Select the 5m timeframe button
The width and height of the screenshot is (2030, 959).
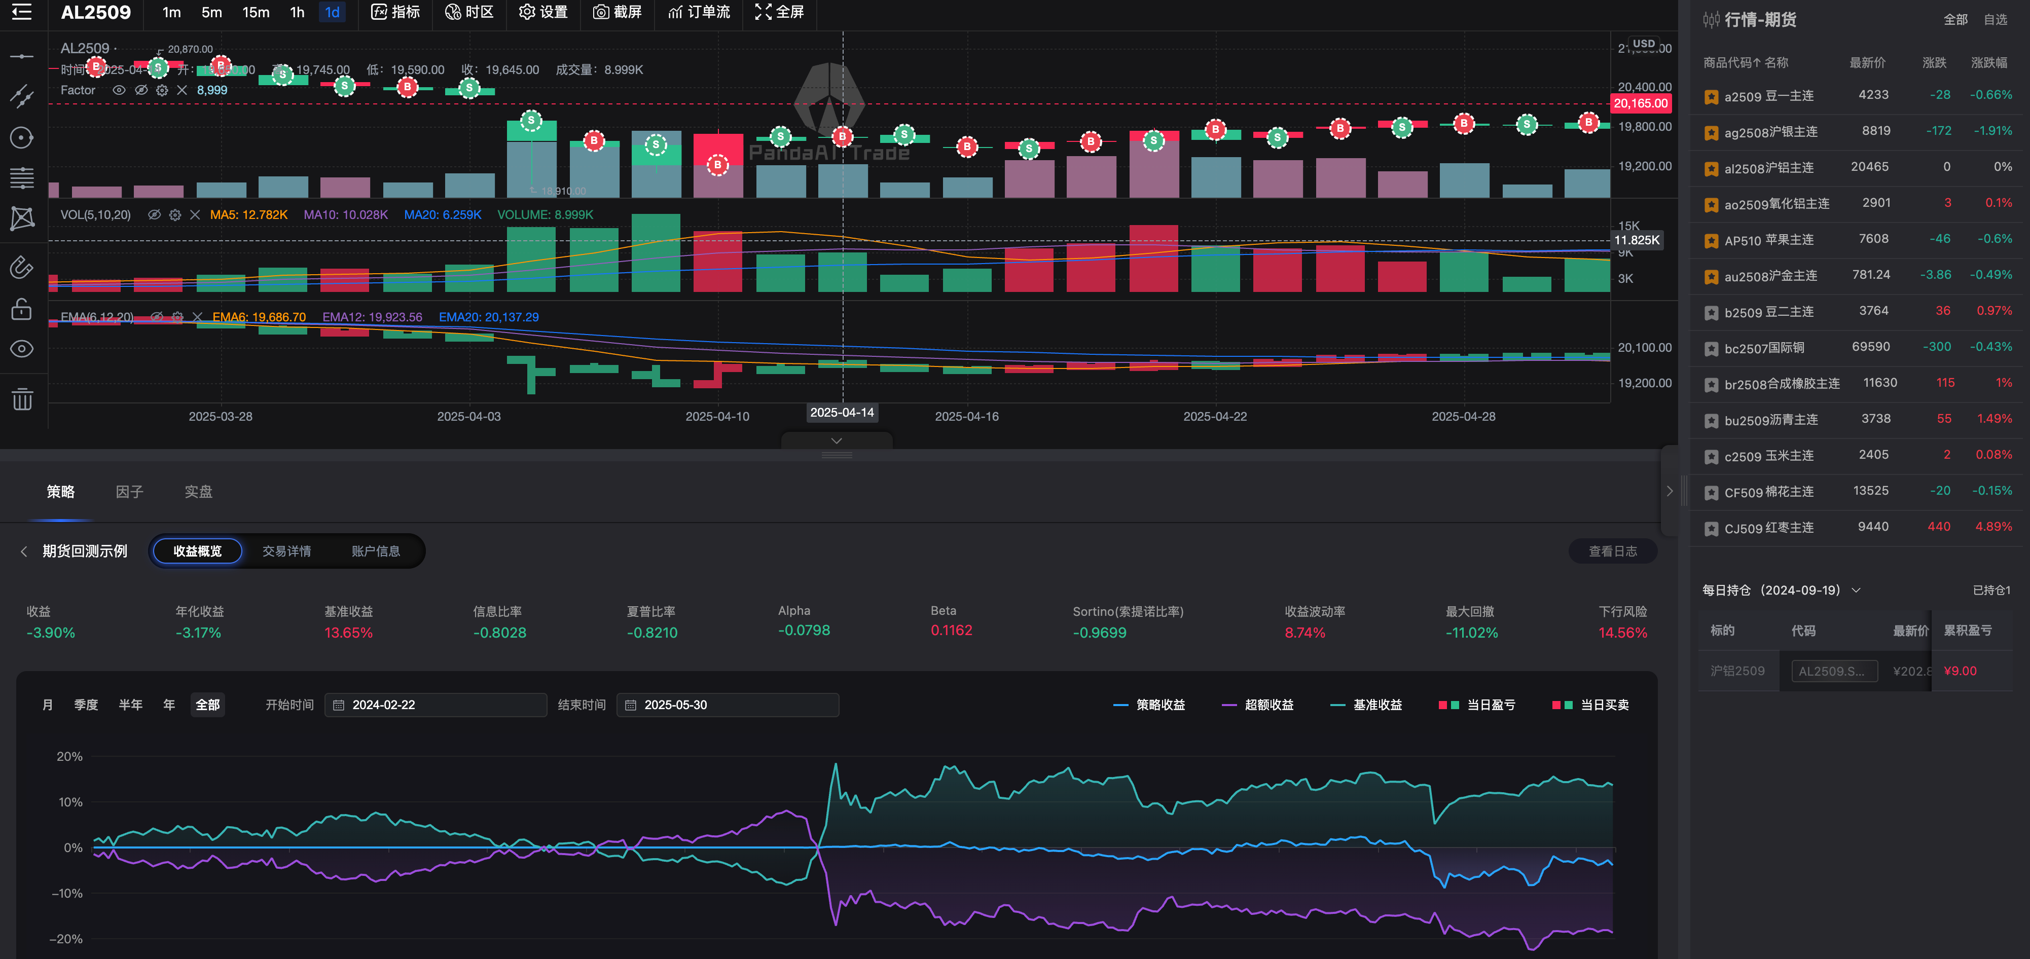(x=211, y=12)
